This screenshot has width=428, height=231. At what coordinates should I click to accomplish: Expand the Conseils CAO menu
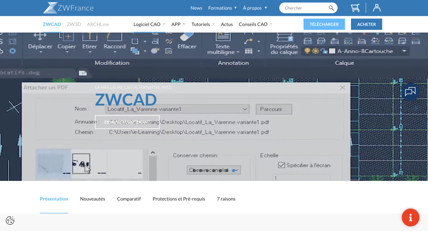pyautogui.click(x=255, y=24)
